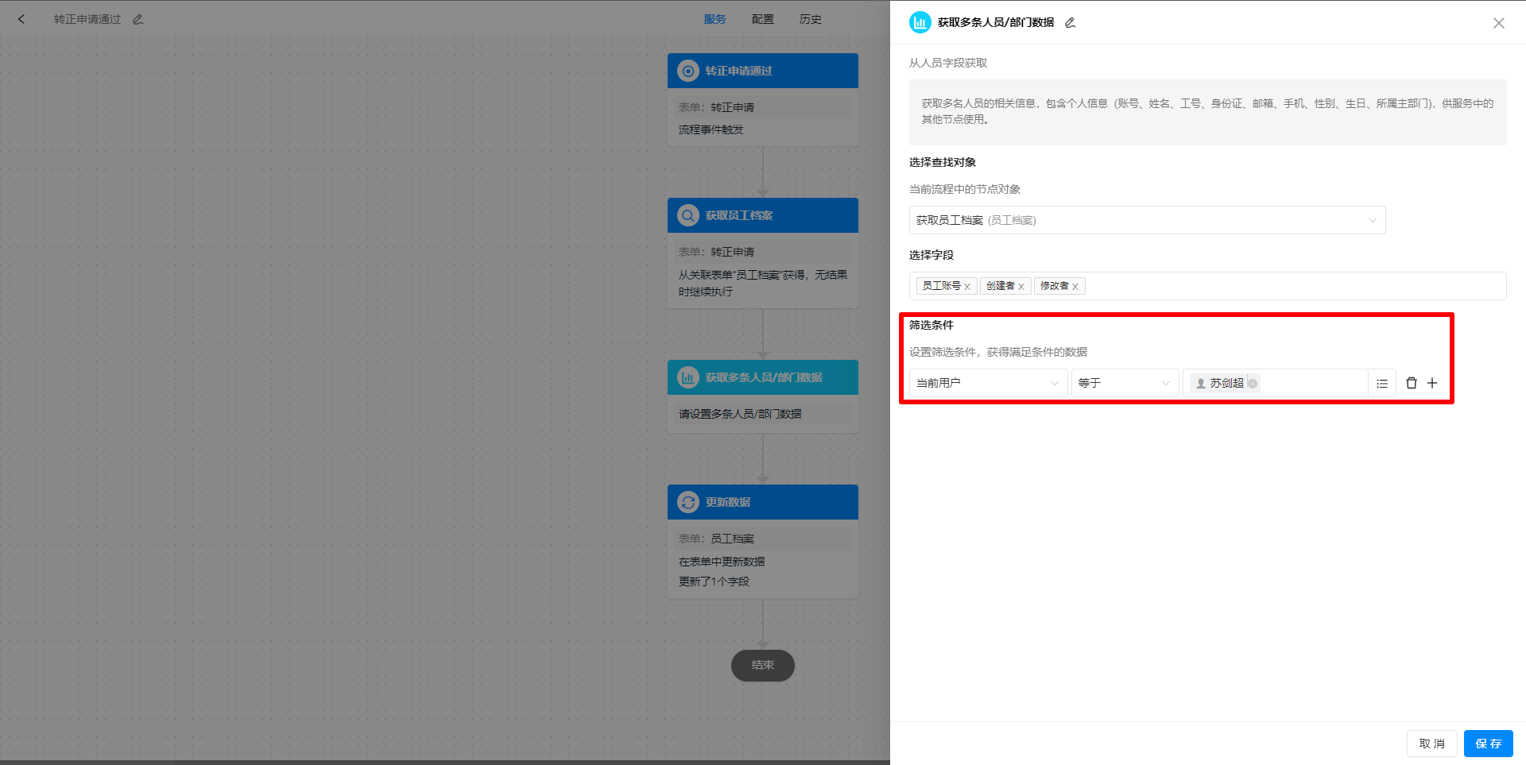Click the sync icon on 更新数据 node
This screenshot has height=765, width=1526.
[x=687, y=501]
